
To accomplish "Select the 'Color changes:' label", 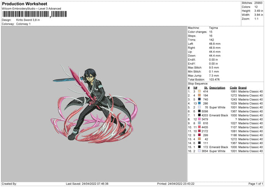I will point(197,32).
